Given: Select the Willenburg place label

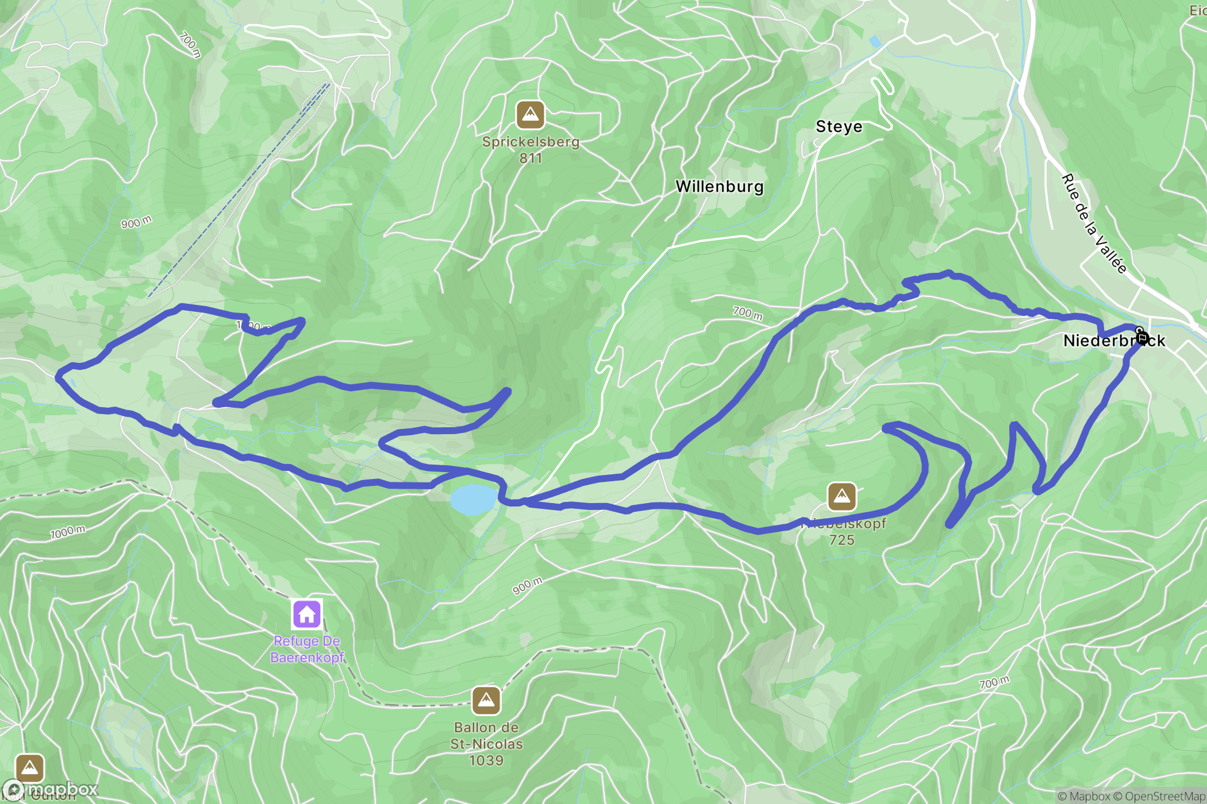Looking at the screenshot, I should pos(720,187).
